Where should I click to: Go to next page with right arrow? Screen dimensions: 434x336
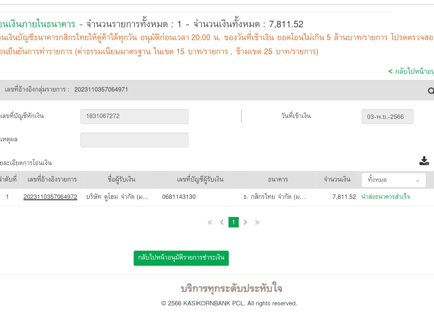246,222
